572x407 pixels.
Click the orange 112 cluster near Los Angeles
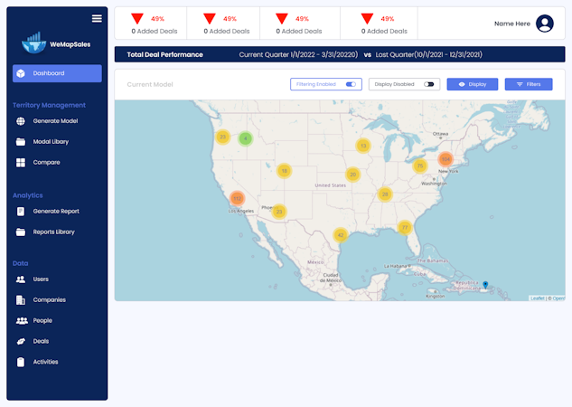[237, 199]
